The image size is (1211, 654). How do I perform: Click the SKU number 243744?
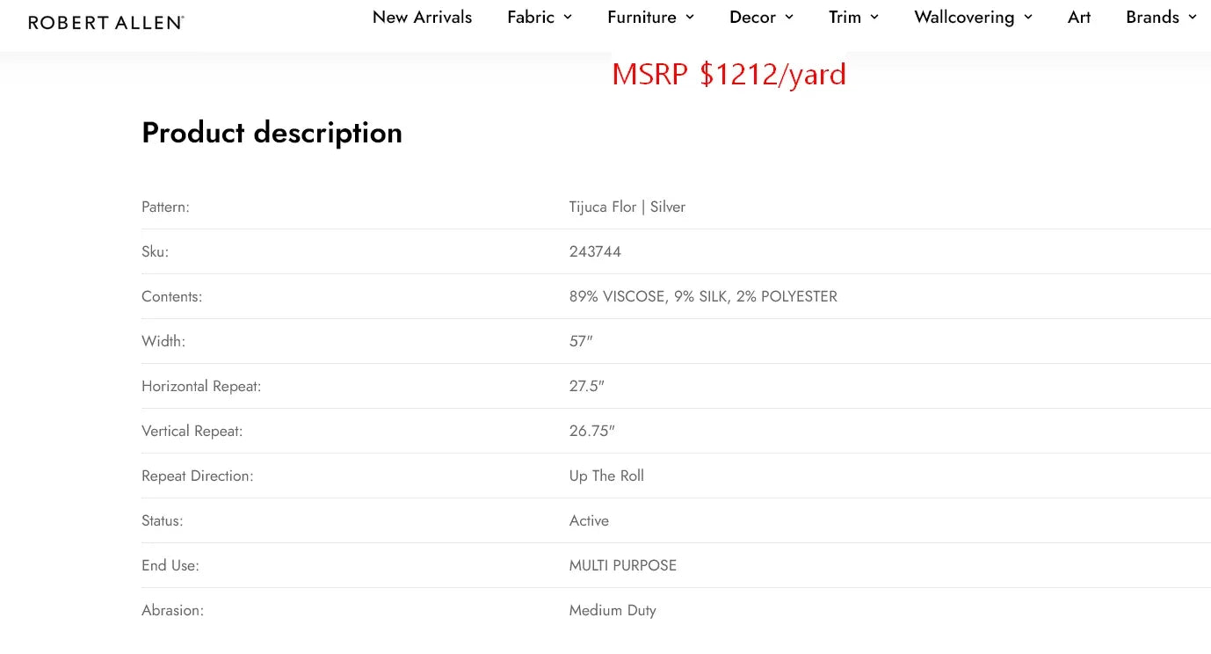coord(595,252)
